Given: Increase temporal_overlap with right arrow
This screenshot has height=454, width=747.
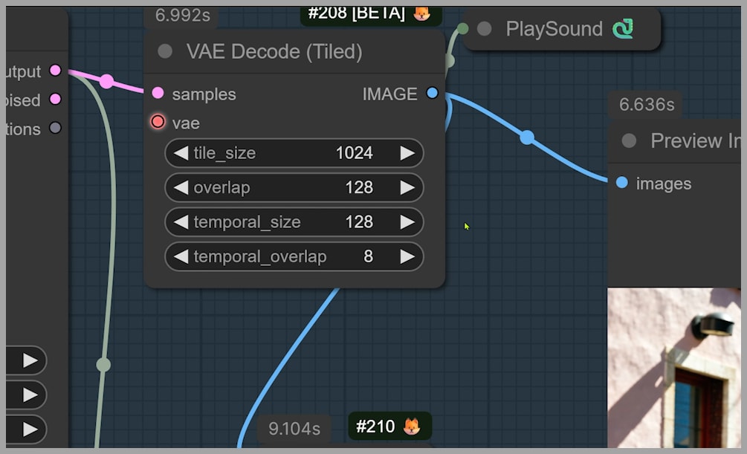Looking at the screenshot, I should (x=407, y=256).
